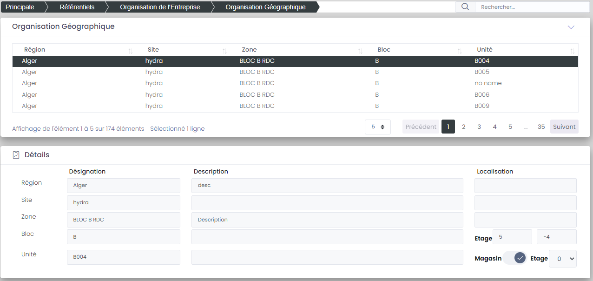Go to page 35 of results

tap(541, 127)
